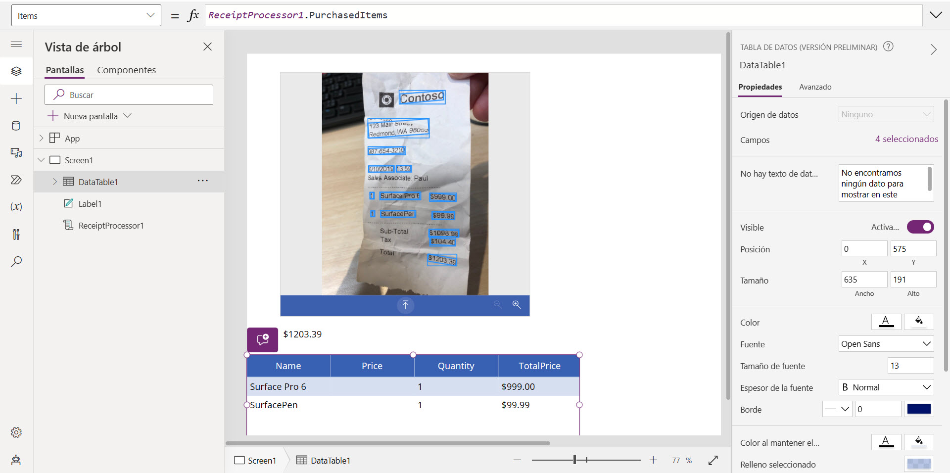Open the Tree view layers icon
950x473 pixels.
[16, 71]
